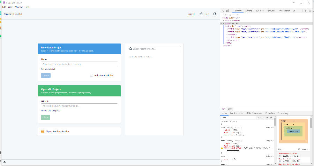314x166 pixels.
Task: Click into the Git URL input field
Action: coord(79,106)
